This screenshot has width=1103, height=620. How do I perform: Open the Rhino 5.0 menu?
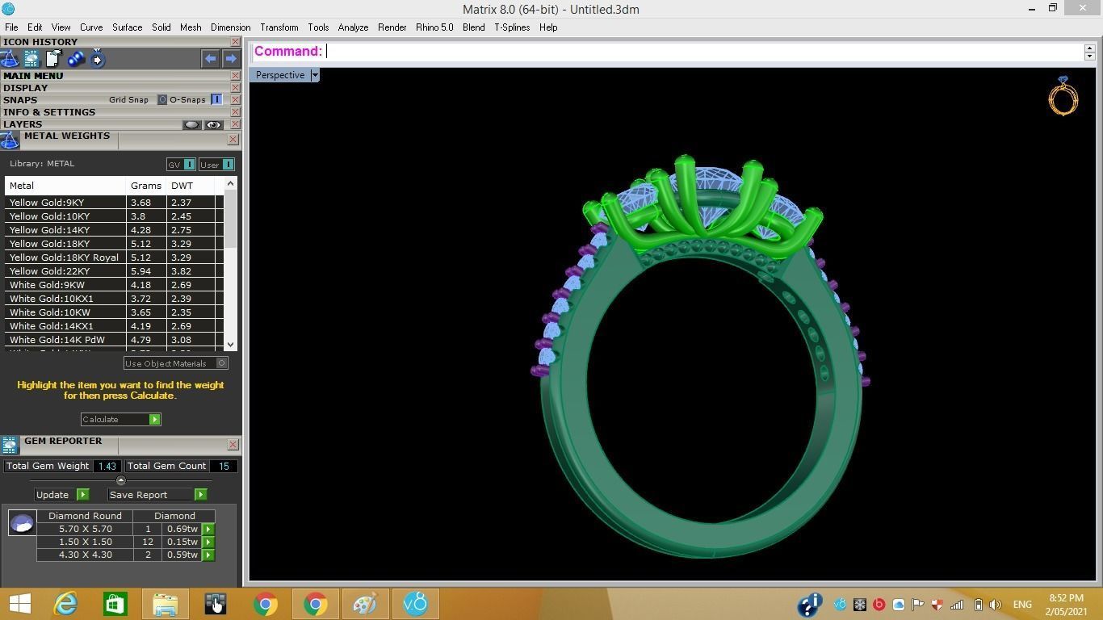coord(434,27)
